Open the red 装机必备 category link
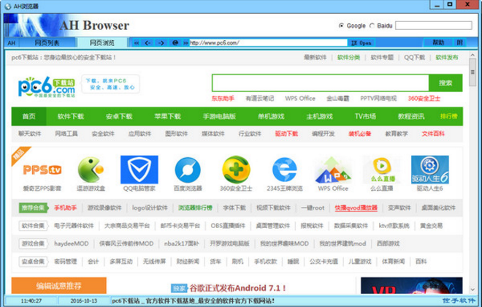The width and height of the screenshot is (482, 307). 359,134
